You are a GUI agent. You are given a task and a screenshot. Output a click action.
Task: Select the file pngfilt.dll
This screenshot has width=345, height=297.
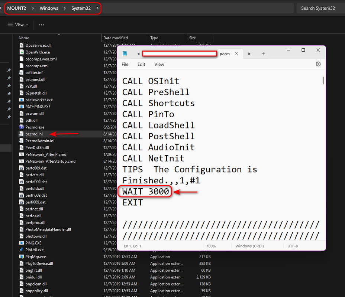pyautogui.click(x=34, y=270)
